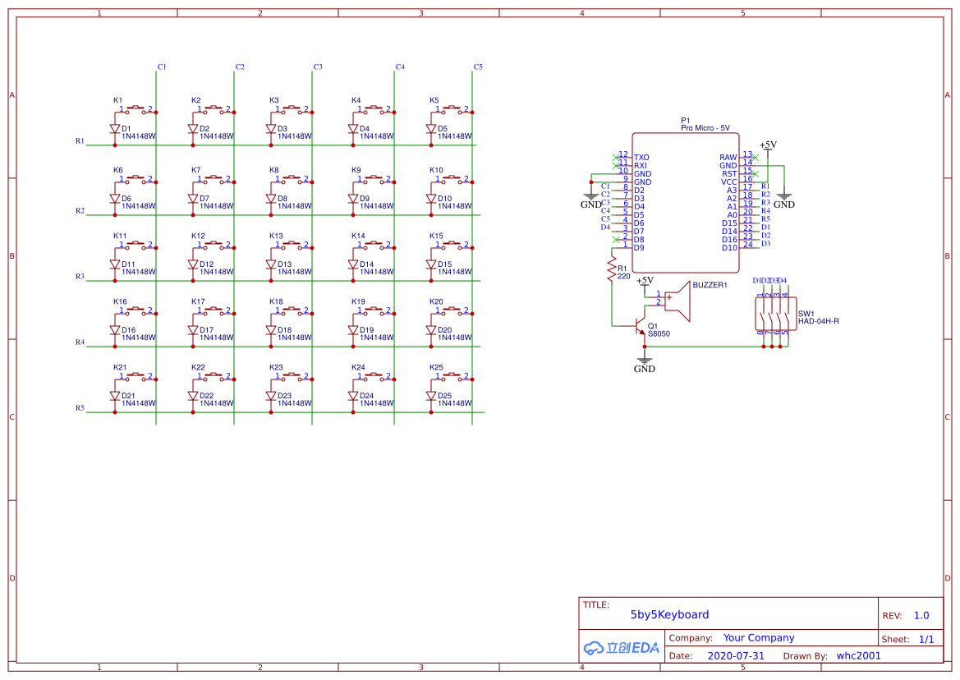Viewport: 960px width, 680px height.
Task: Click the D10 pin label on Pro Micro
Action: pos(729,248)
